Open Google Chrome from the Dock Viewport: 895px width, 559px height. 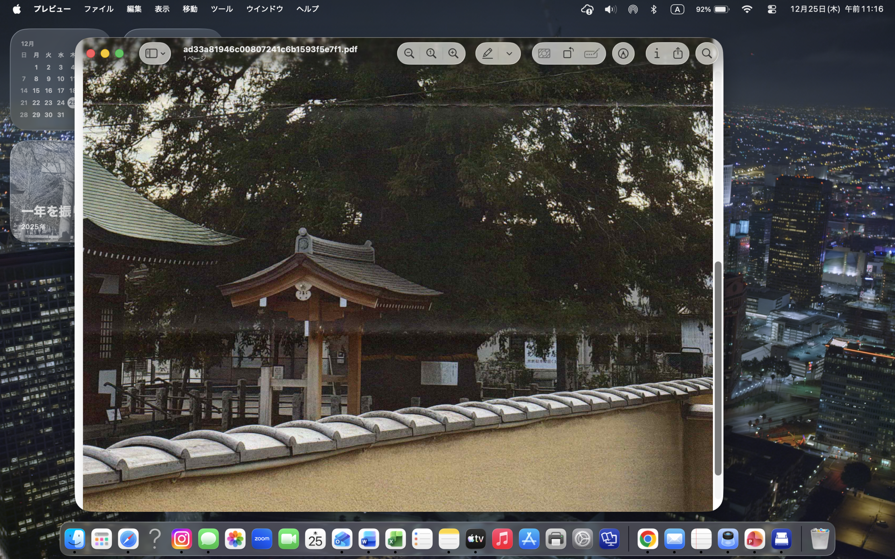(x=647, y=539)
